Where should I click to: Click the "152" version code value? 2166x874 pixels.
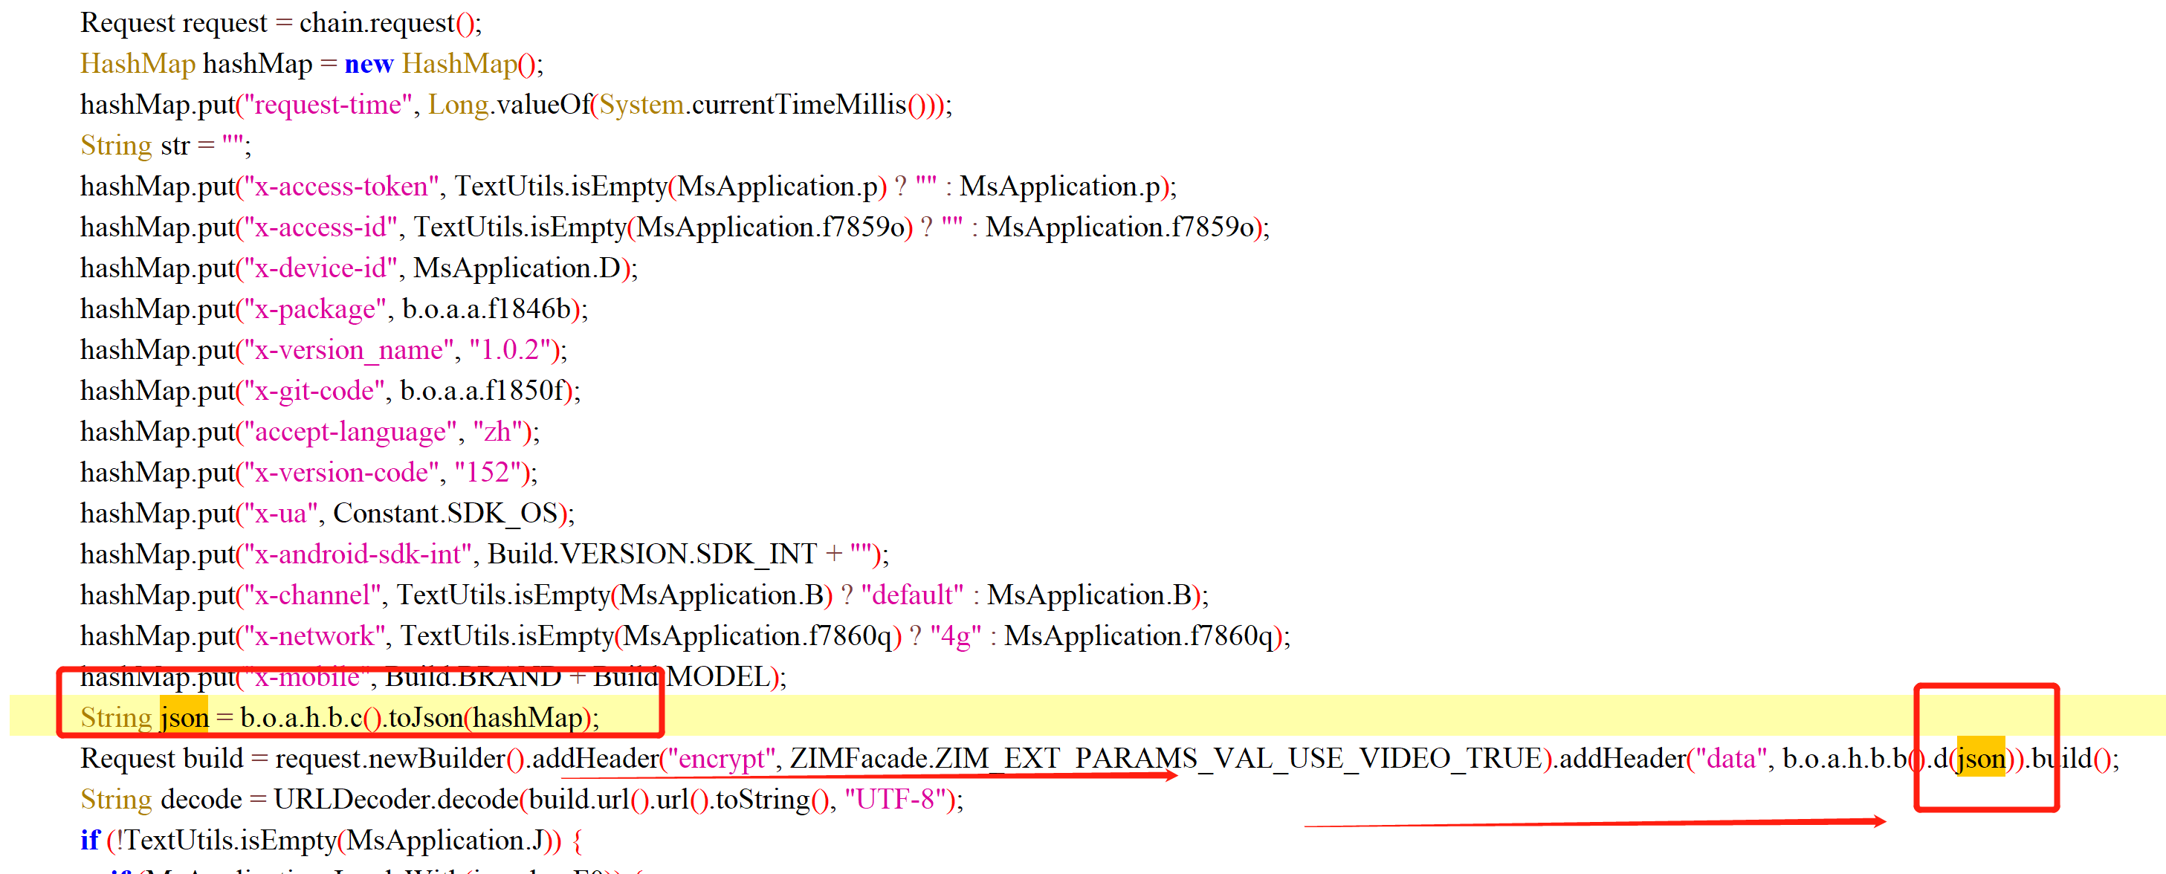(x=488, y=473)
